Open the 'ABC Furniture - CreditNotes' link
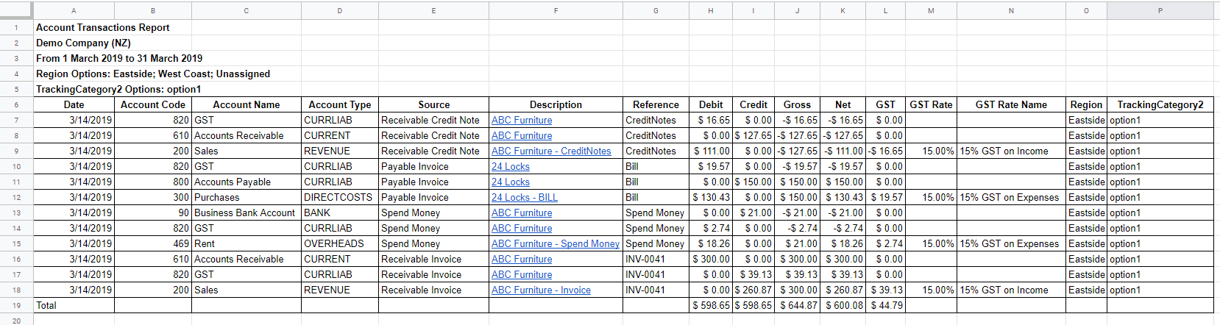Viewport: 1220px width, 325px height. 550,151
